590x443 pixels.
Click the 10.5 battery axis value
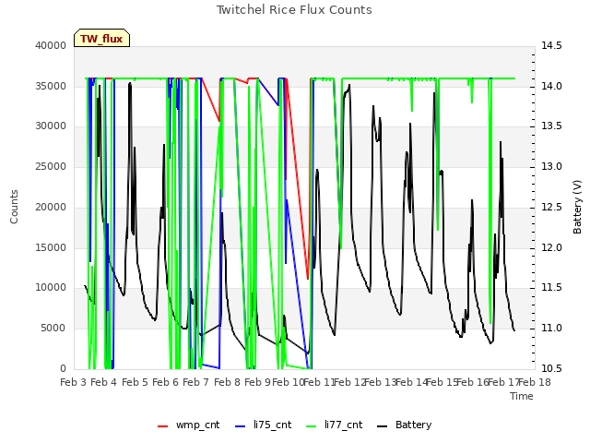click(551, 368)
